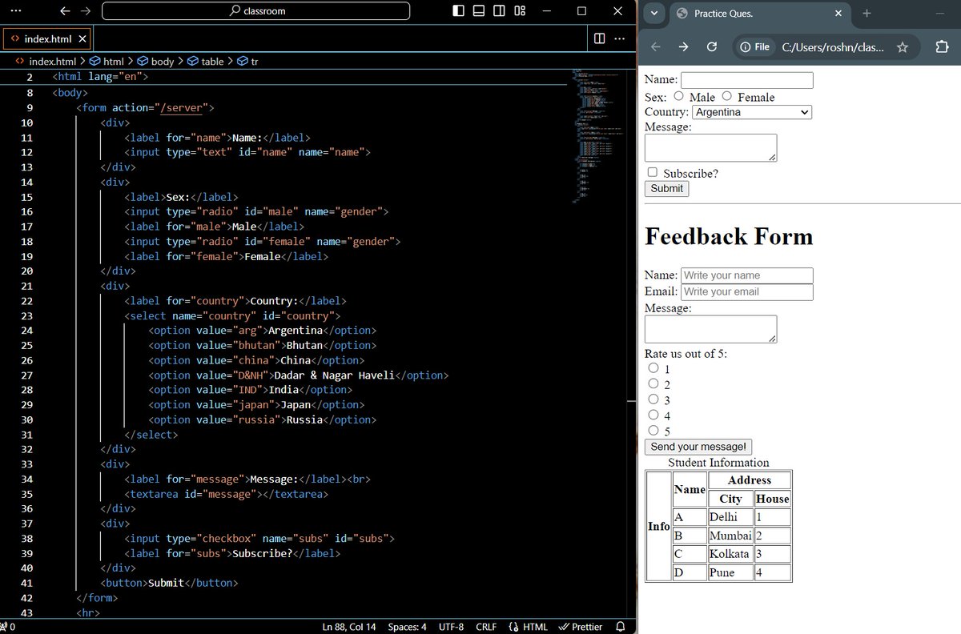This screenshot has width=961, height=634.
Task: Toggle the bottom panel layout icon
Action: 479,11
